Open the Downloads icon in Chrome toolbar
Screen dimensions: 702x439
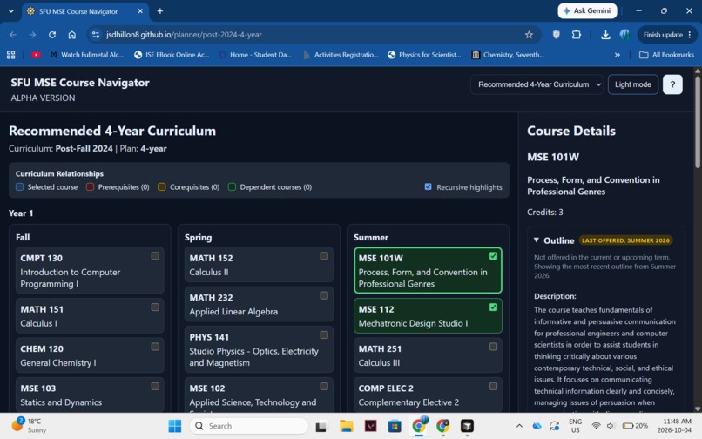605,35
